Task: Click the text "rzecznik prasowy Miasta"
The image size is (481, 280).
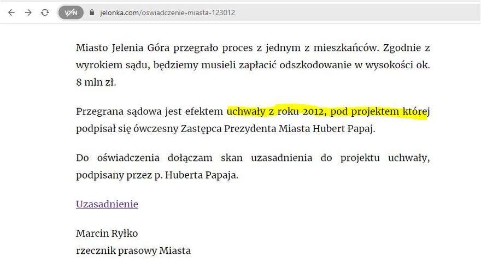Action: coord(133,251)
